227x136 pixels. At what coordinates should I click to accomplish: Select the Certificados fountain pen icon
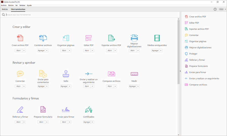(x=89, y=109)
